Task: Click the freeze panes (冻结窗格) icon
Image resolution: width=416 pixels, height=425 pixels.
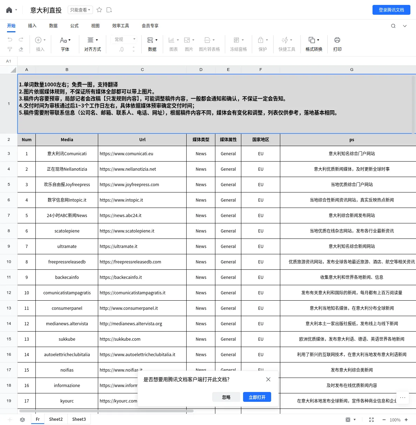Action: 236,40
